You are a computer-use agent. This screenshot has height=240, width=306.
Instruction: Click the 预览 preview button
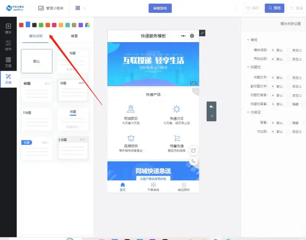[274, 8]
